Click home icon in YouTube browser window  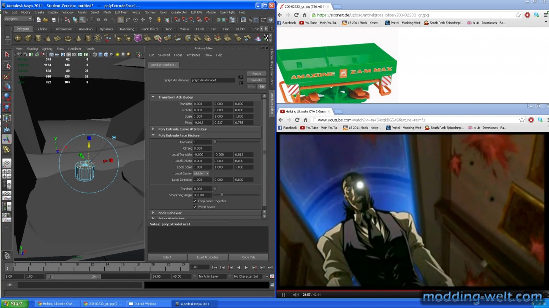click(x=305, y=120)
